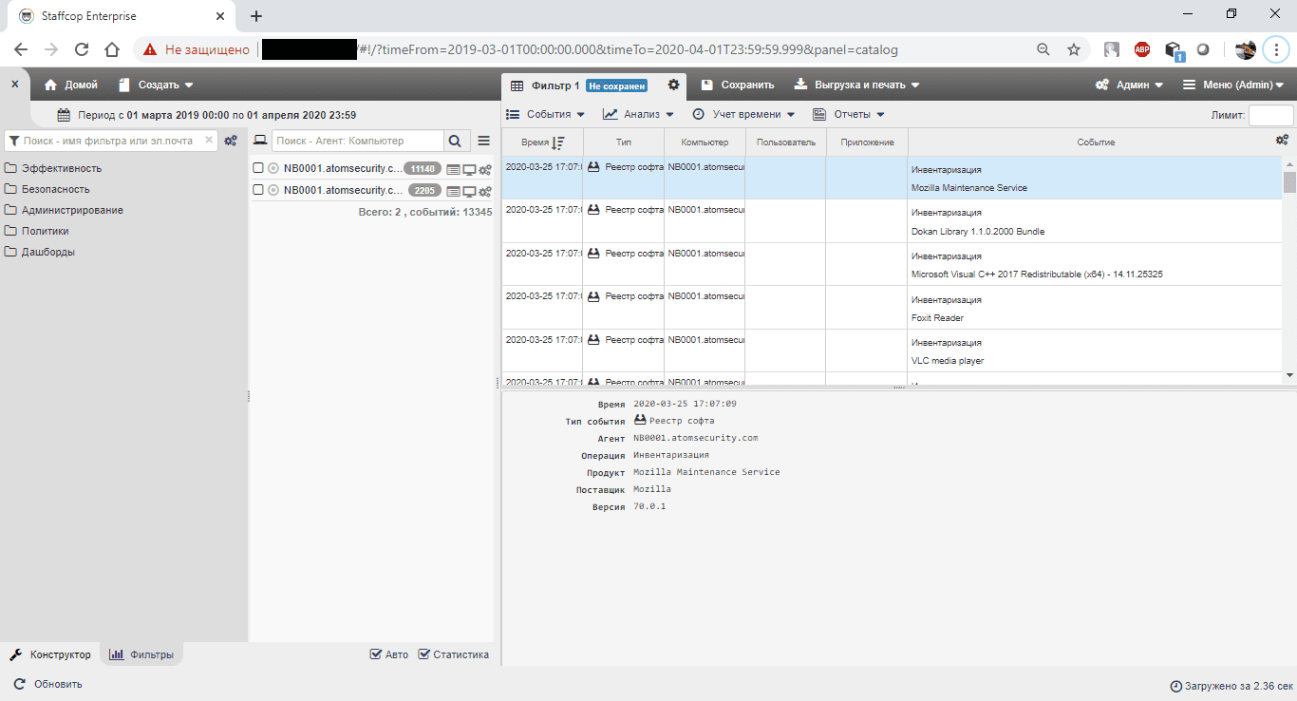Open the cube extension with badge 1
1297x701 pixels.
1174,49
